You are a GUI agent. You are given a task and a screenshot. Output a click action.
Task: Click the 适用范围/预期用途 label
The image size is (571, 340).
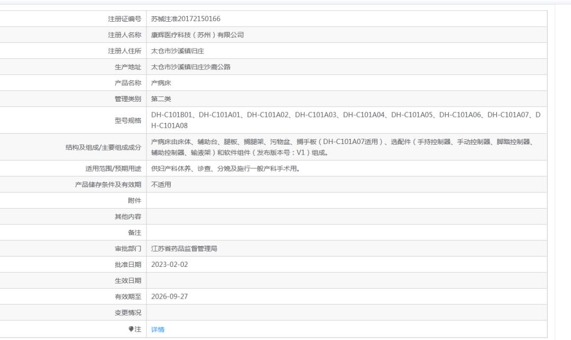[x=113, y=168]
